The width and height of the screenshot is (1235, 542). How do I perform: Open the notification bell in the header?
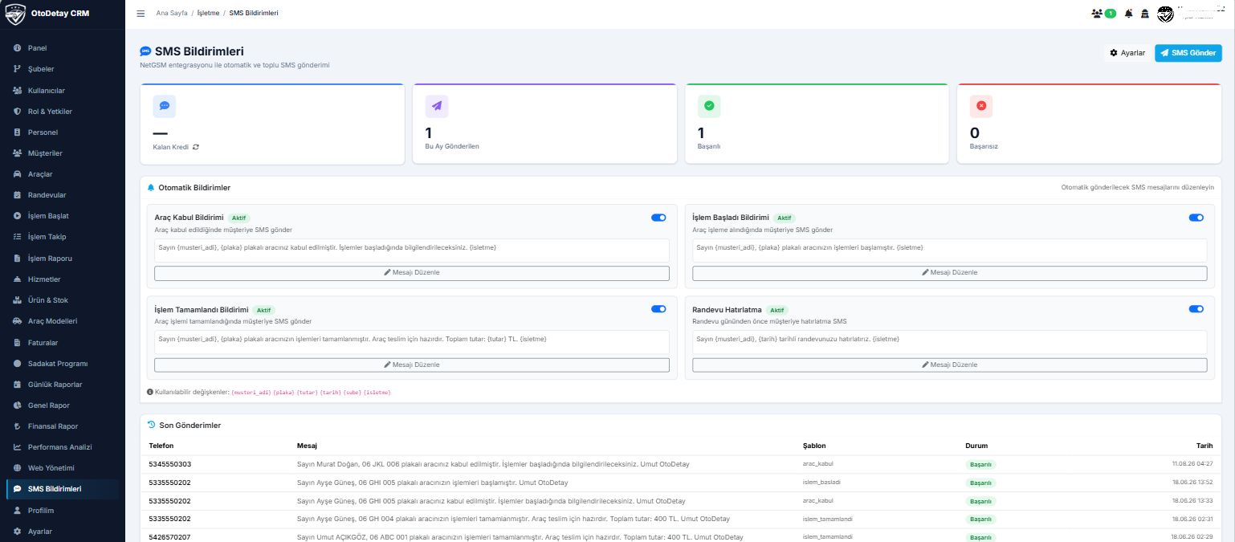(1129, 14)
